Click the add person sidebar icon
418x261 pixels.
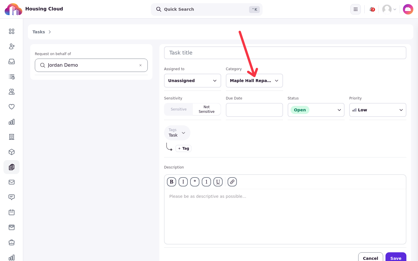click(x=12, y=46)
